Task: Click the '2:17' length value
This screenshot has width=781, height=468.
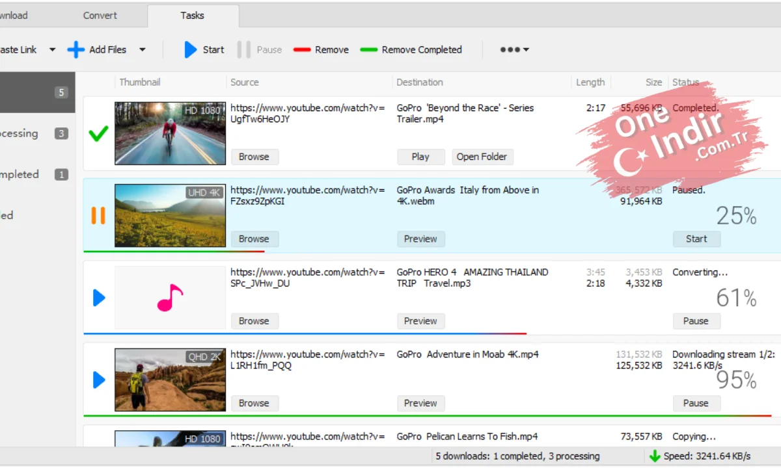Action: click(x=596, y=108)
